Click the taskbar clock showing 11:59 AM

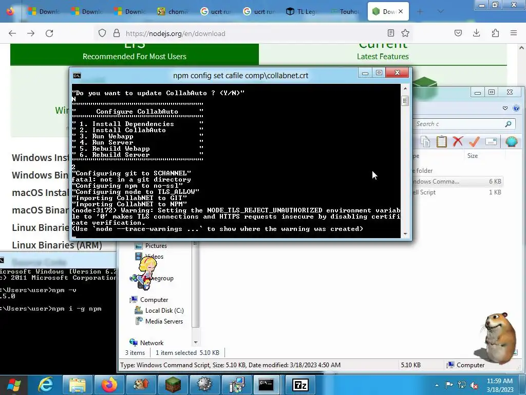coord(500,385)
